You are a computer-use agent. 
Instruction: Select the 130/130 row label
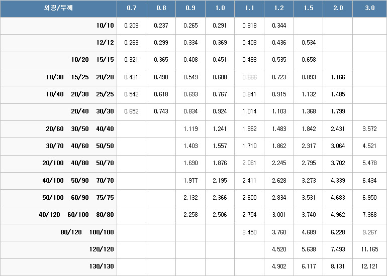click(x=102, y=266)
